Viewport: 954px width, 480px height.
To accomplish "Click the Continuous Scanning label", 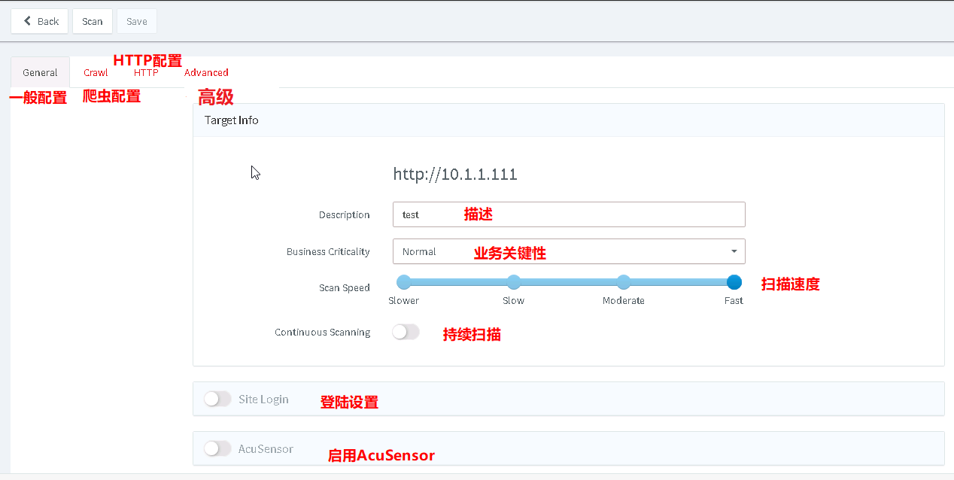I will [x=323, y=332].
